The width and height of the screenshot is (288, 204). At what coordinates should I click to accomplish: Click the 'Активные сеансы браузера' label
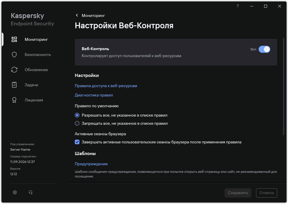(100, 134)
